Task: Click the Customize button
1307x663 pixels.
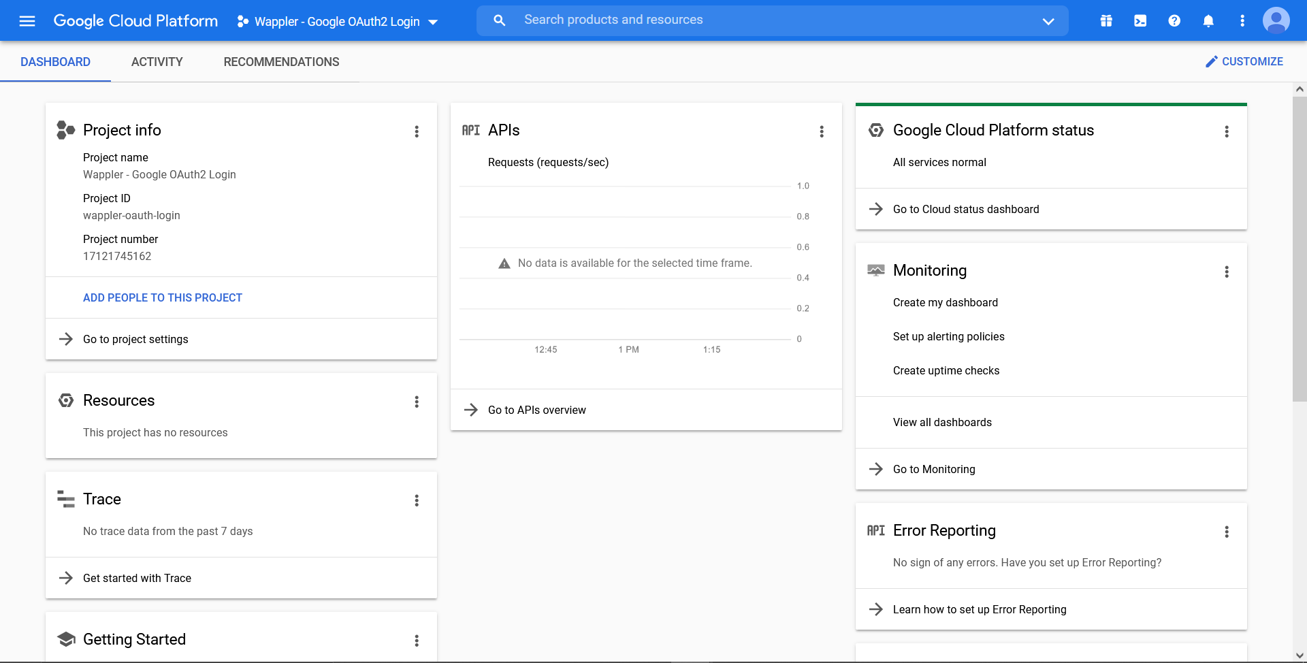Action: pos(1244,61)
